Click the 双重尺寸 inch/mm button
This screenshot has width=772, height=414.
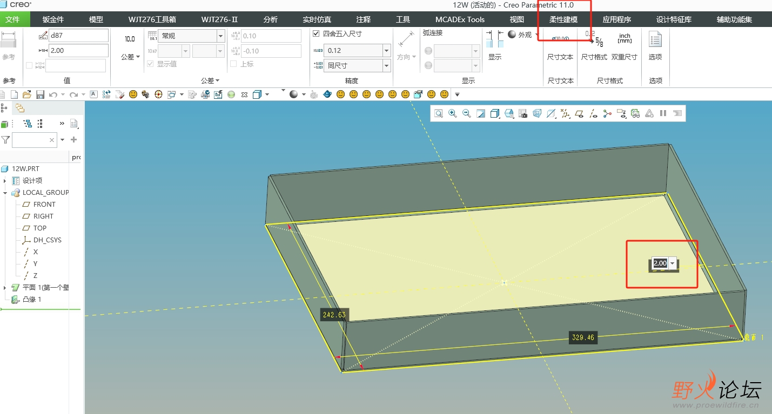coord(625,45)
